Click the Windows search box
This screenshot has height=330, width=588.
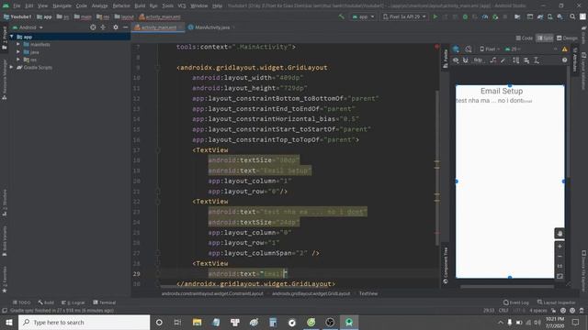click(84, 322)
